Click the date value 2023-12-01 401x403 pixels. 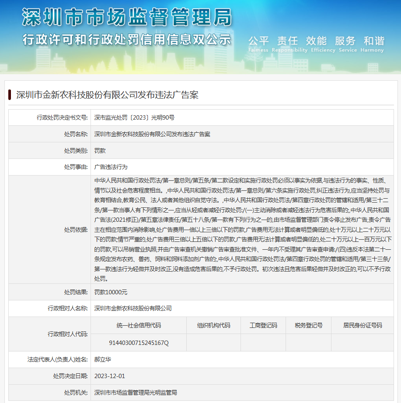(109, 376)
